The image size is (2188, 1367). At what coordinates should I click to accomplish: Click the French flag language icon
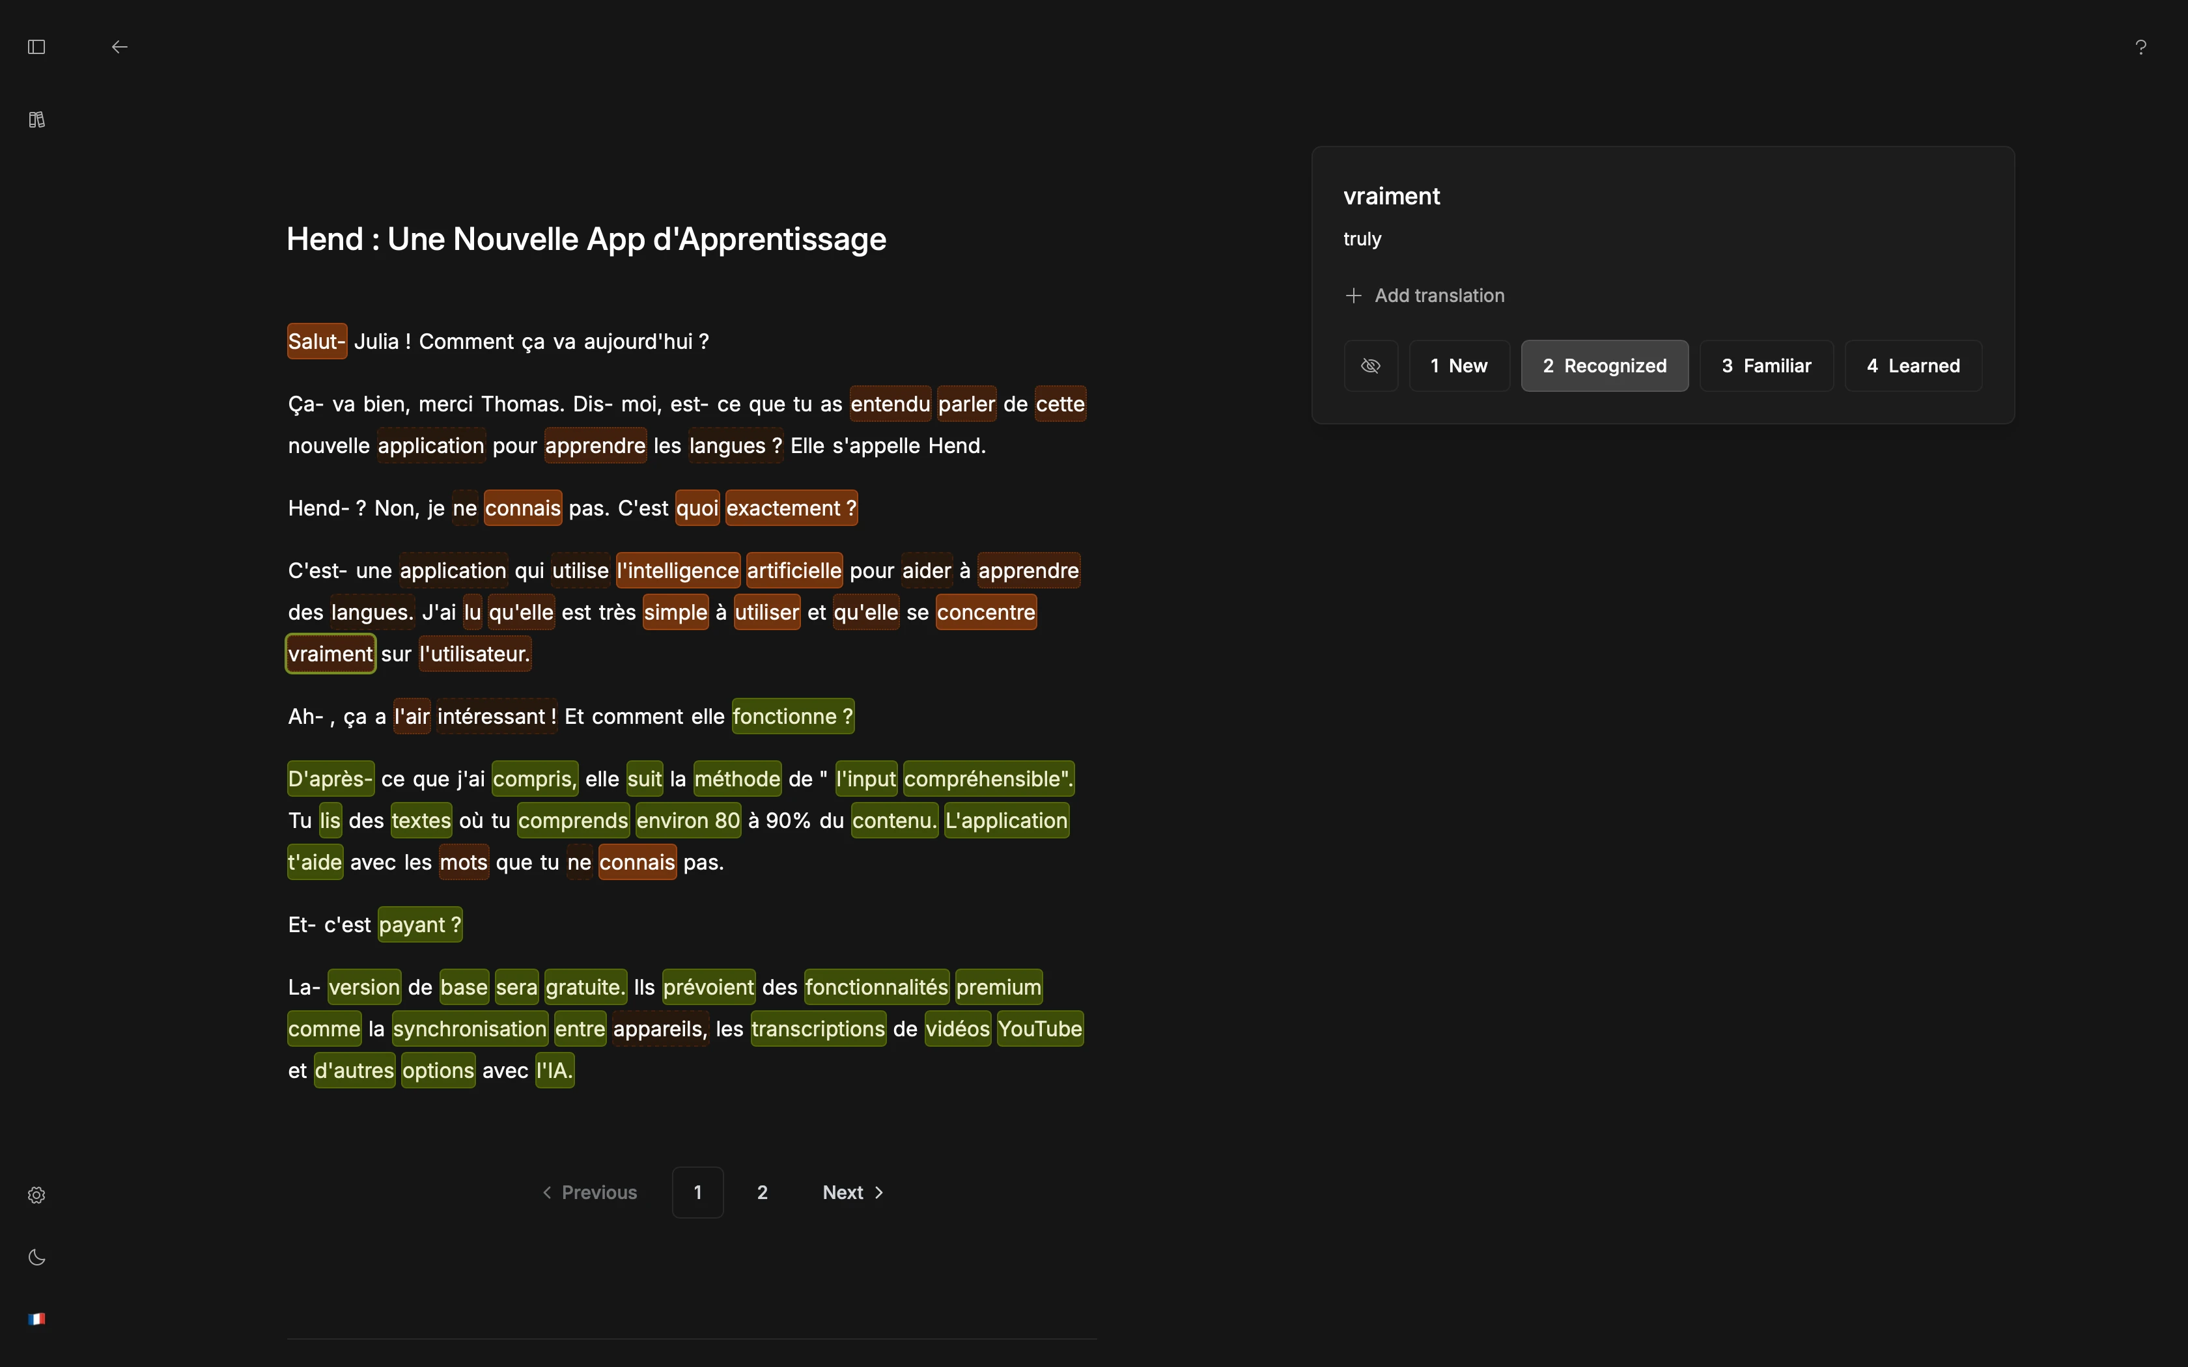tap(36, 1319)
